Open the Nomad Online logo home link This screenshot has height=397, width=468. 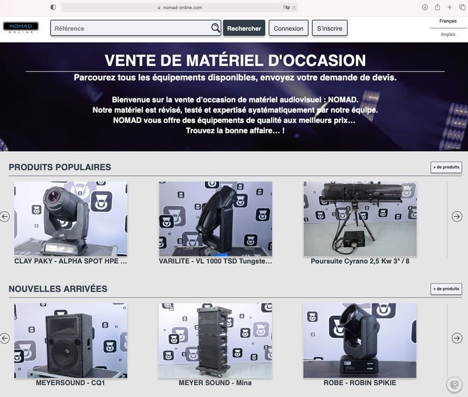pos(21,28)
